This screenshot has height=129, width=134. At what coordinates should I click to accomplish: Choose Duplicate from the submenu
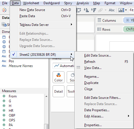click(x=104, y=83)
